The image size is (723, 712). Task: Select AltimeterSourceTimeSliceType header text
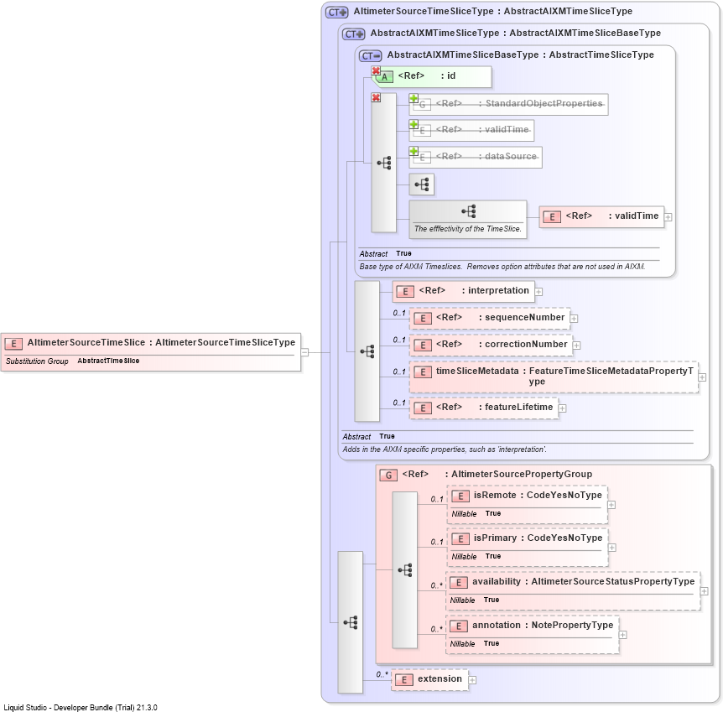click(493, 11)
